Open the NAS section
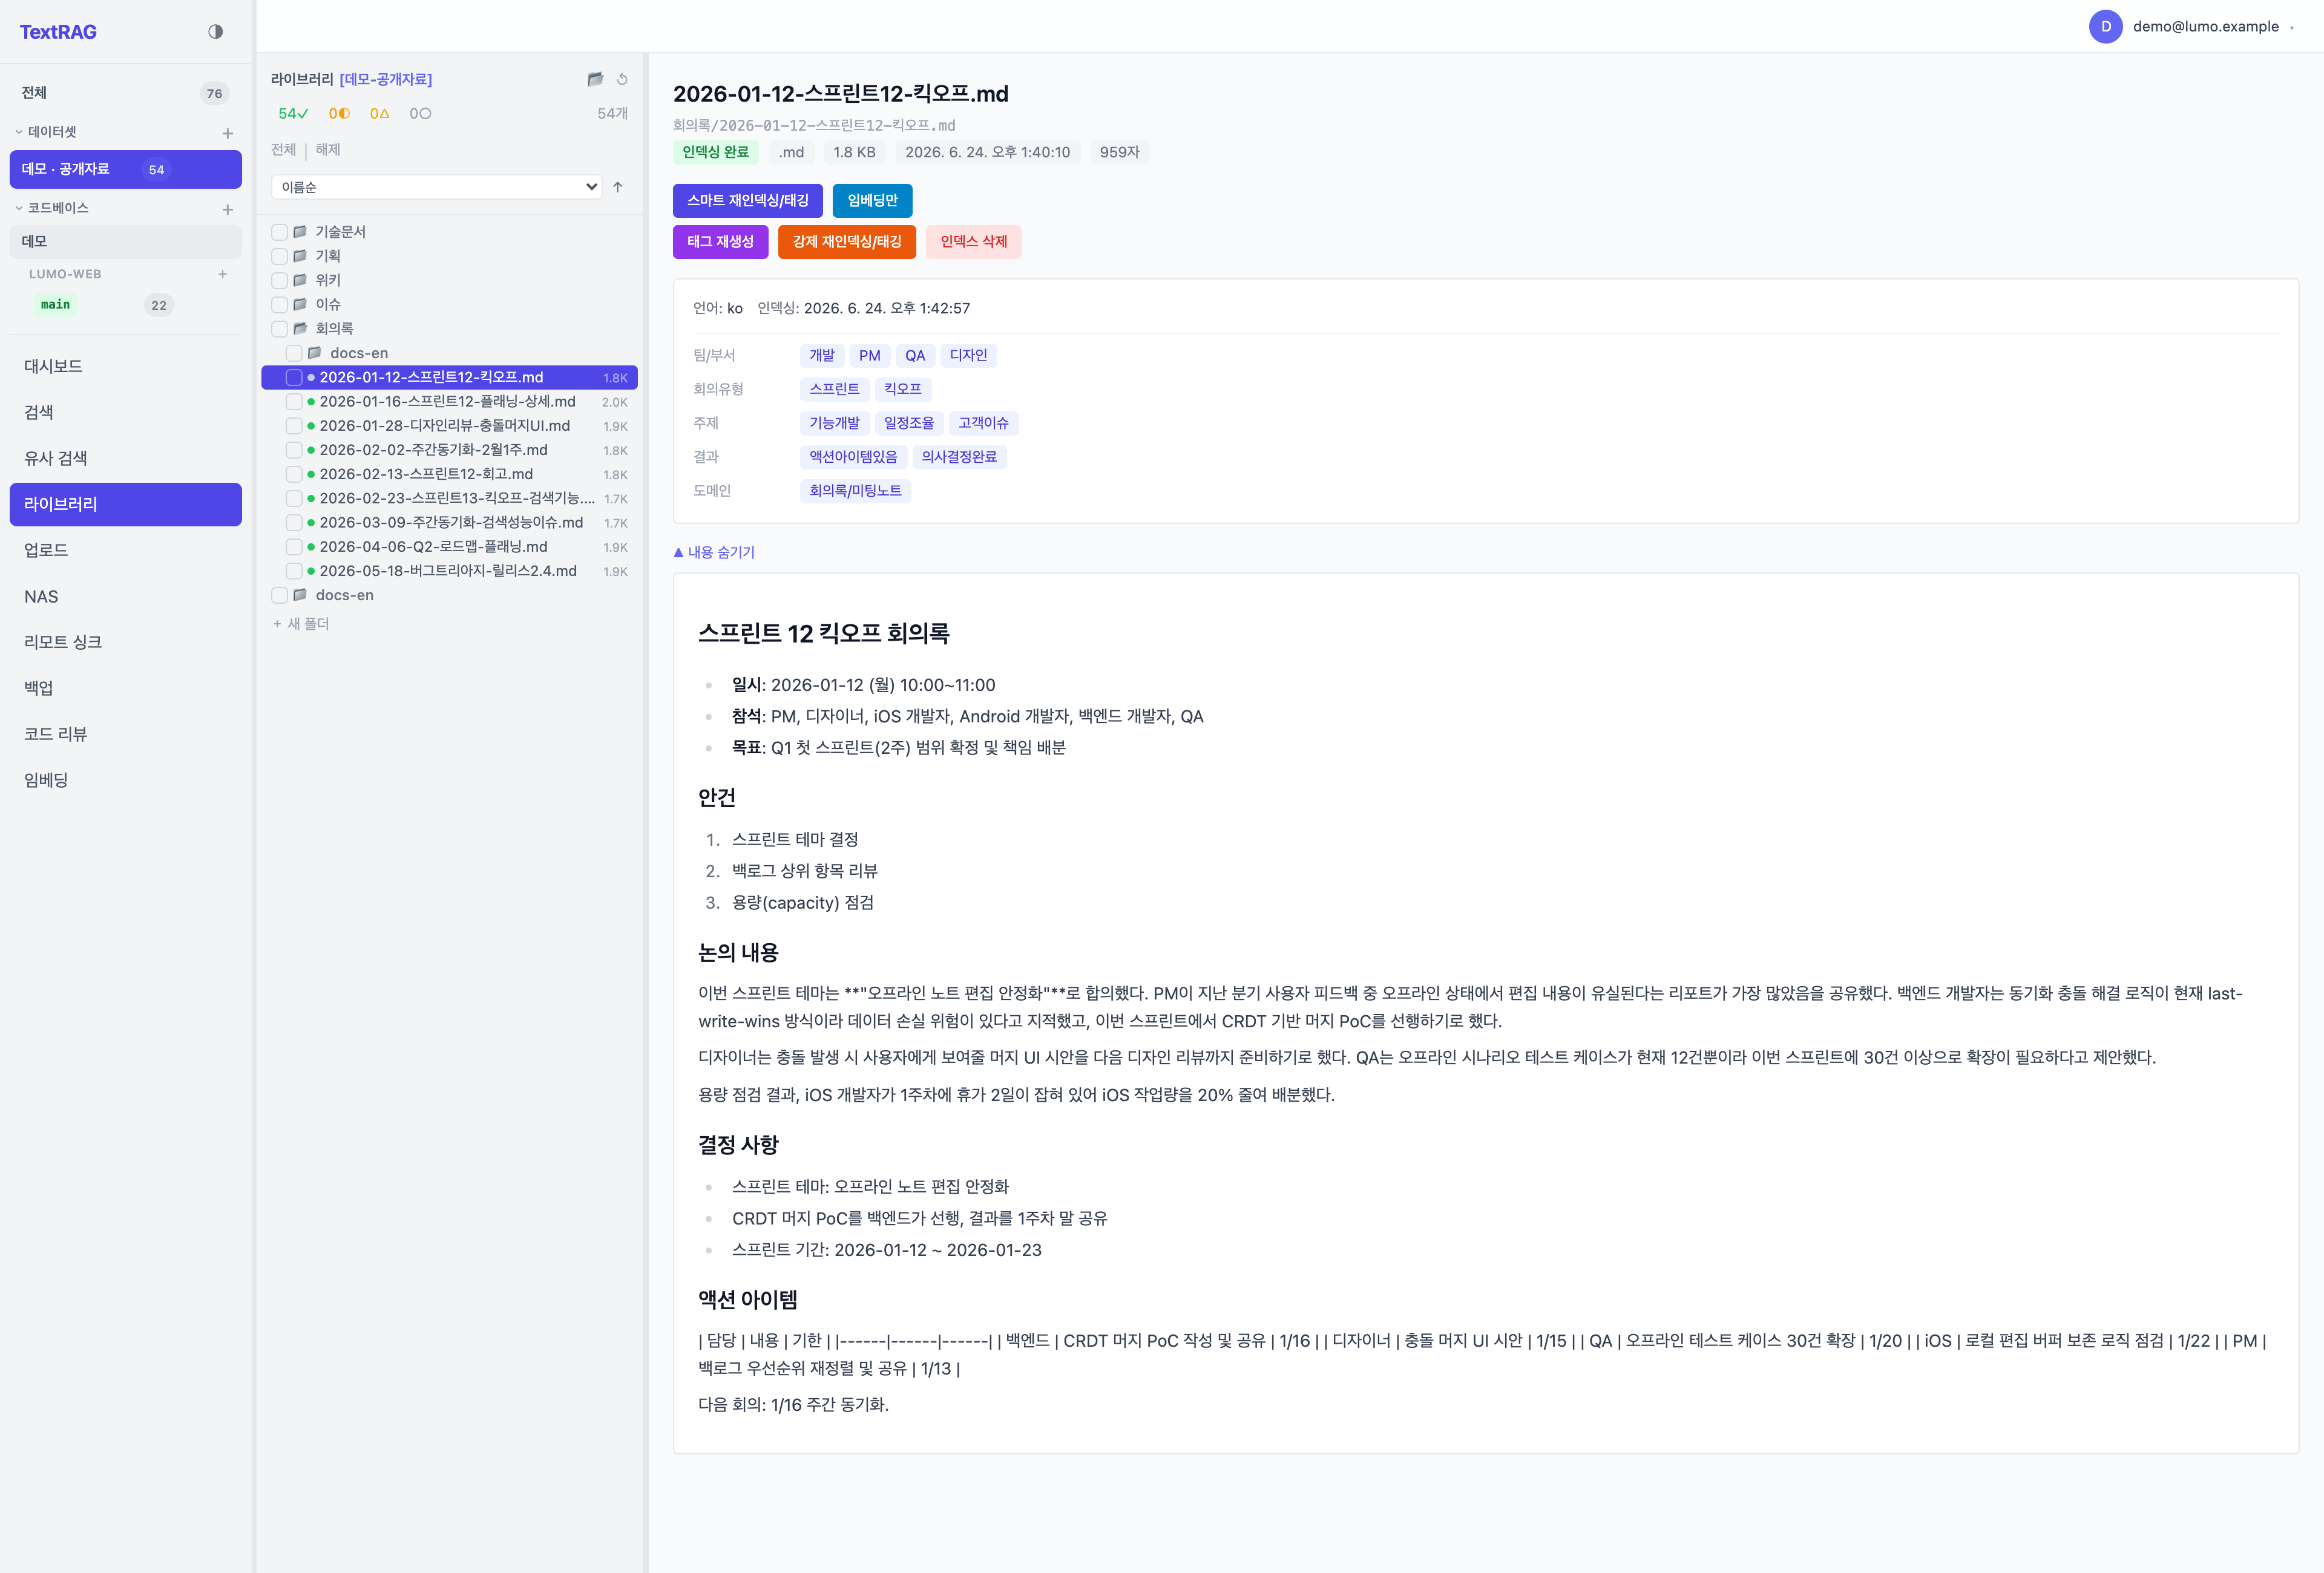This screenshot has width=2324, height=1573. (126, 595)
